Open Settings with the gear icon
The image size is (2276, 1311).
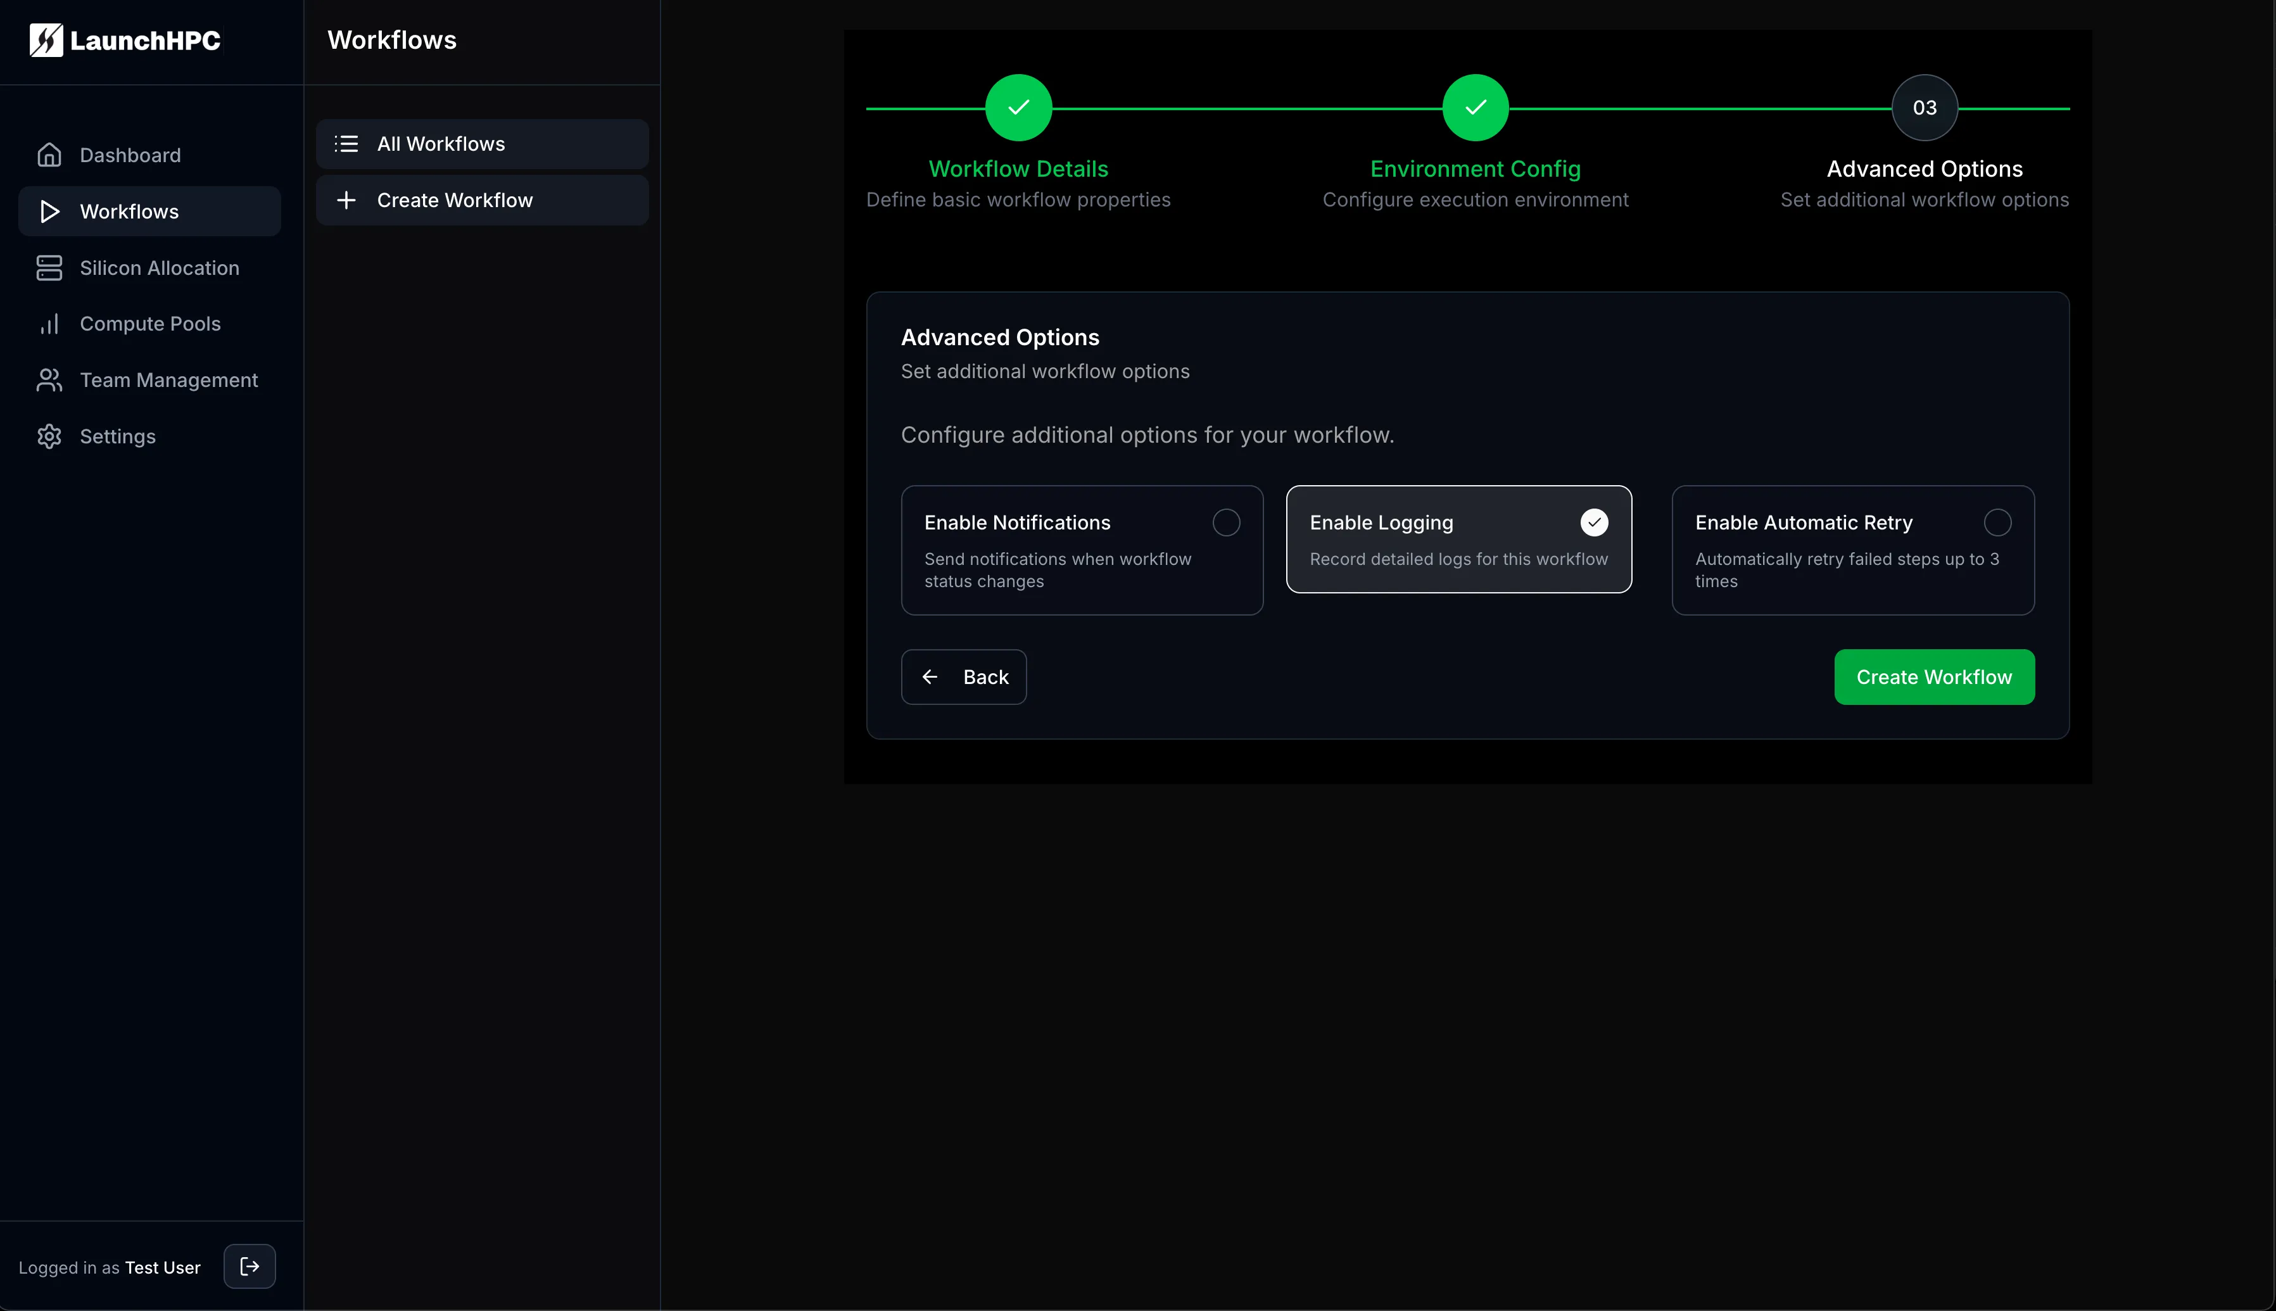coord(49,437)
